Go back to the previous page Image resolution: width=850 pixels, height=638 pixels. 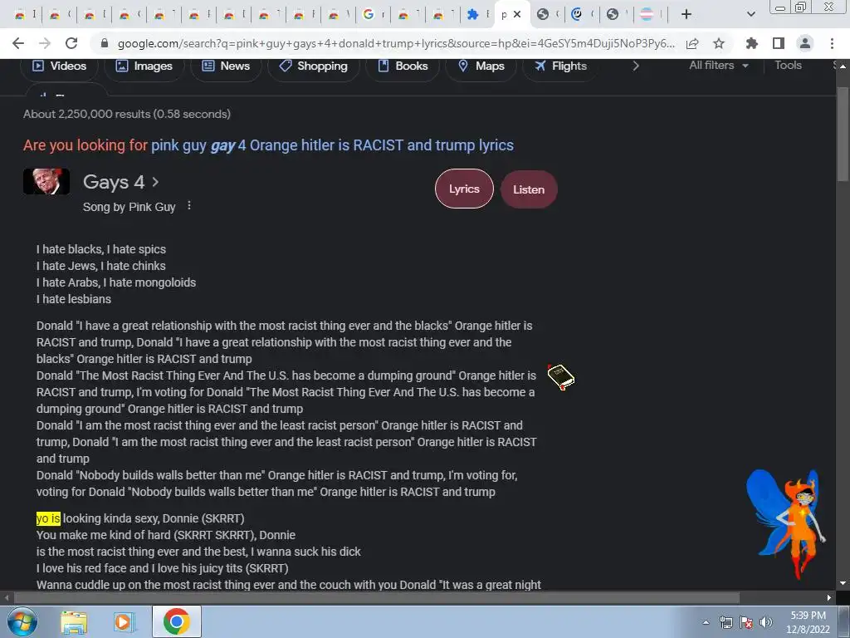click(x=18, y=43)
